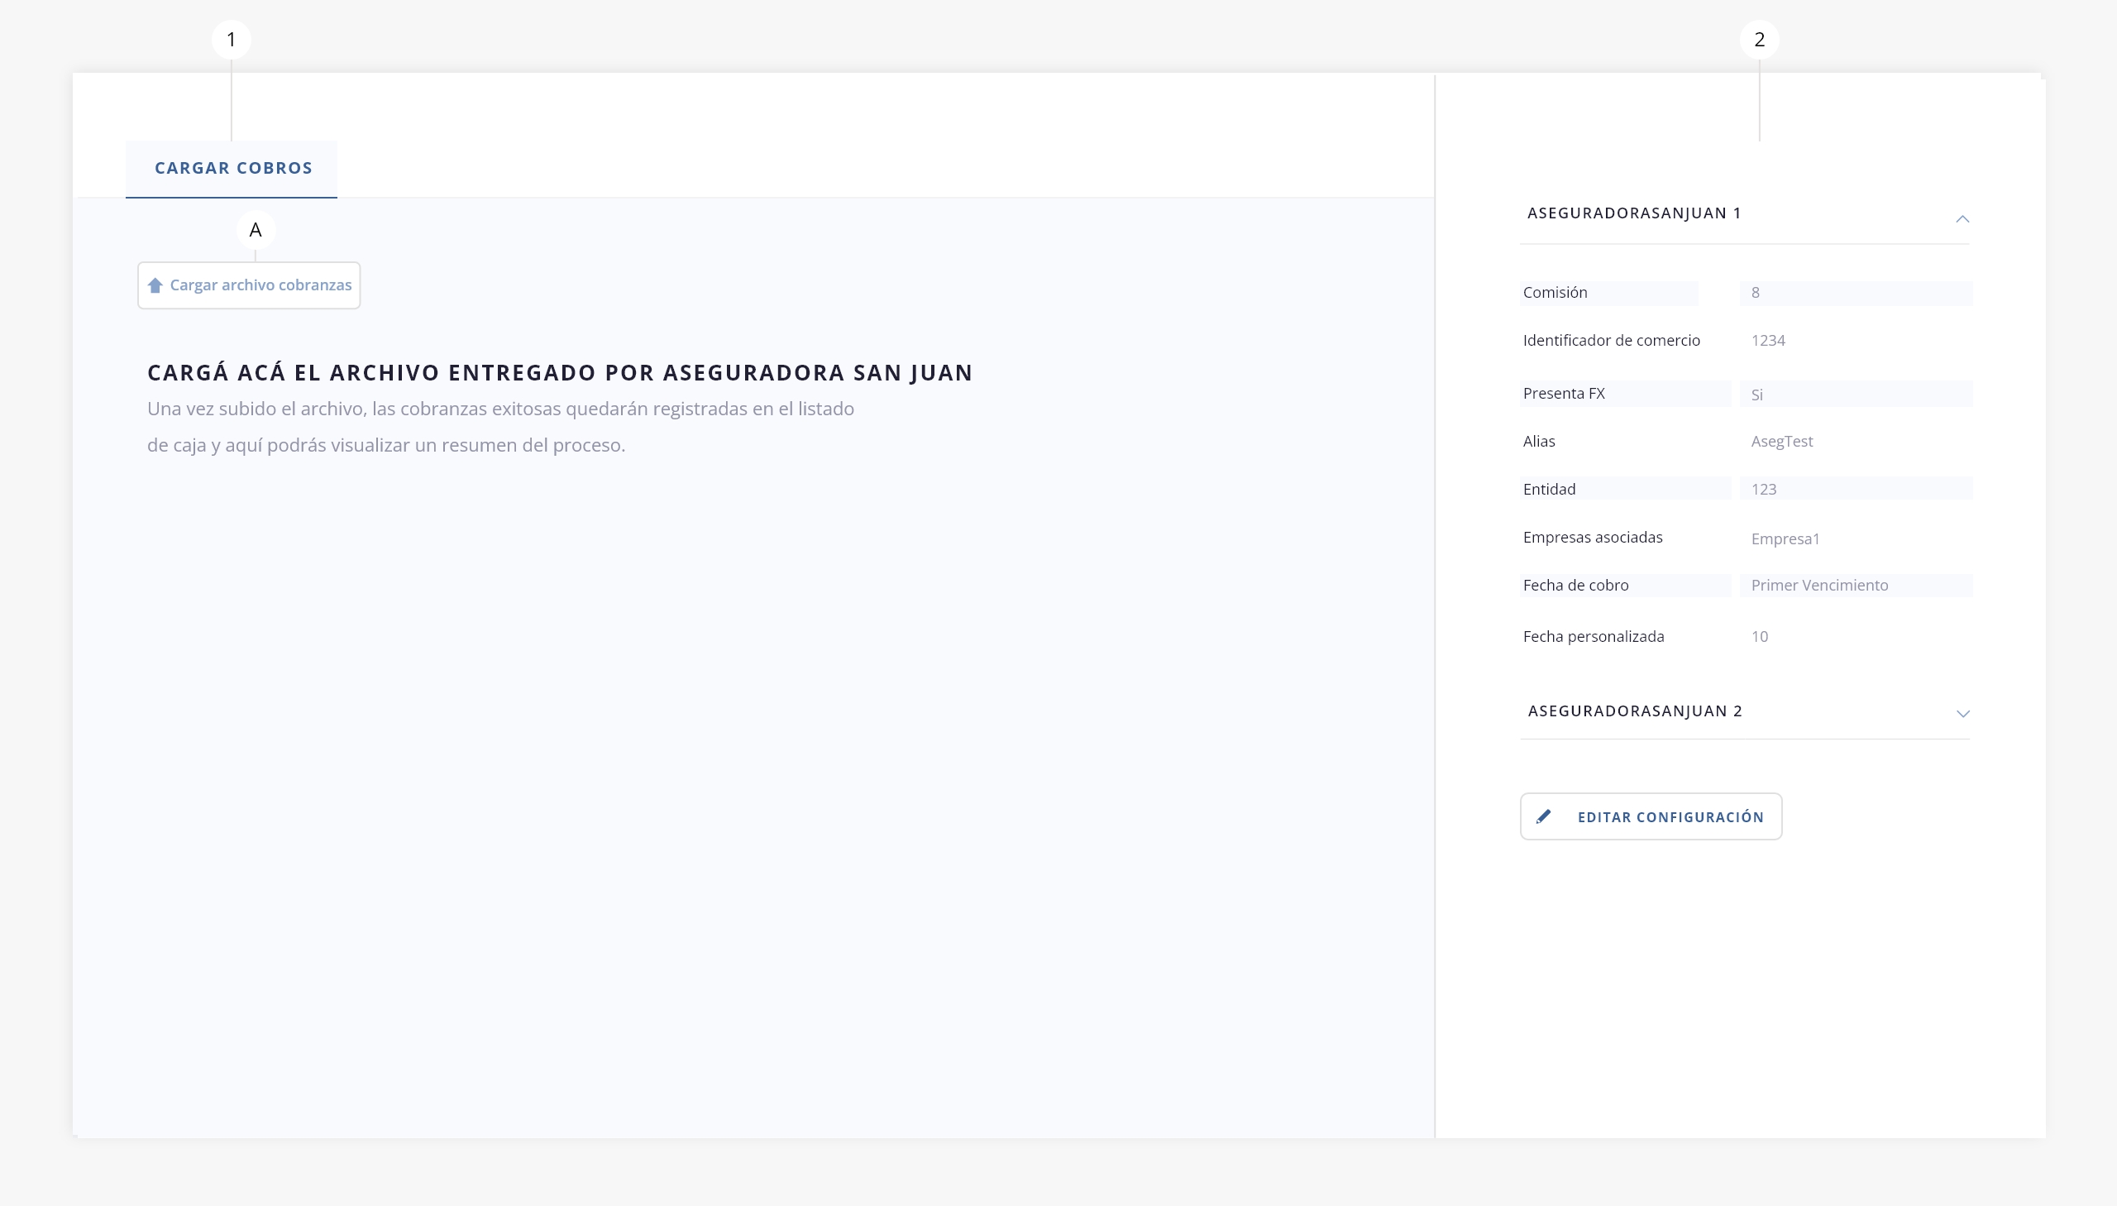Image resolution: width=2117 pixels, height=1206 pixels.
Task: Expand ASEGURADORASANJUAN 2 with the down chevron
Action: [1962, 713]
